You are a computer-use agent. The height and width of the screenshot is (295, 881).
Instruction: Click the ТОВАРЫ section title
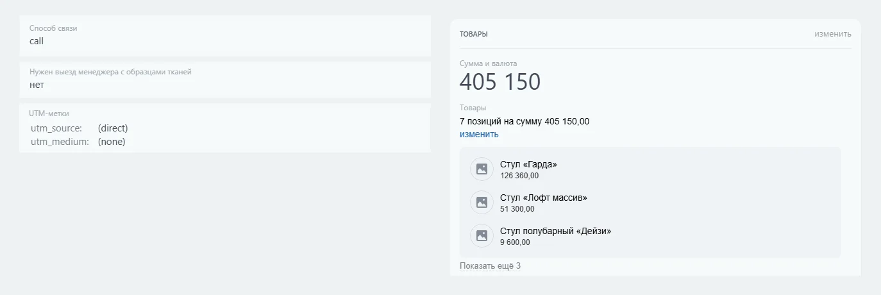tap(474, 34)
